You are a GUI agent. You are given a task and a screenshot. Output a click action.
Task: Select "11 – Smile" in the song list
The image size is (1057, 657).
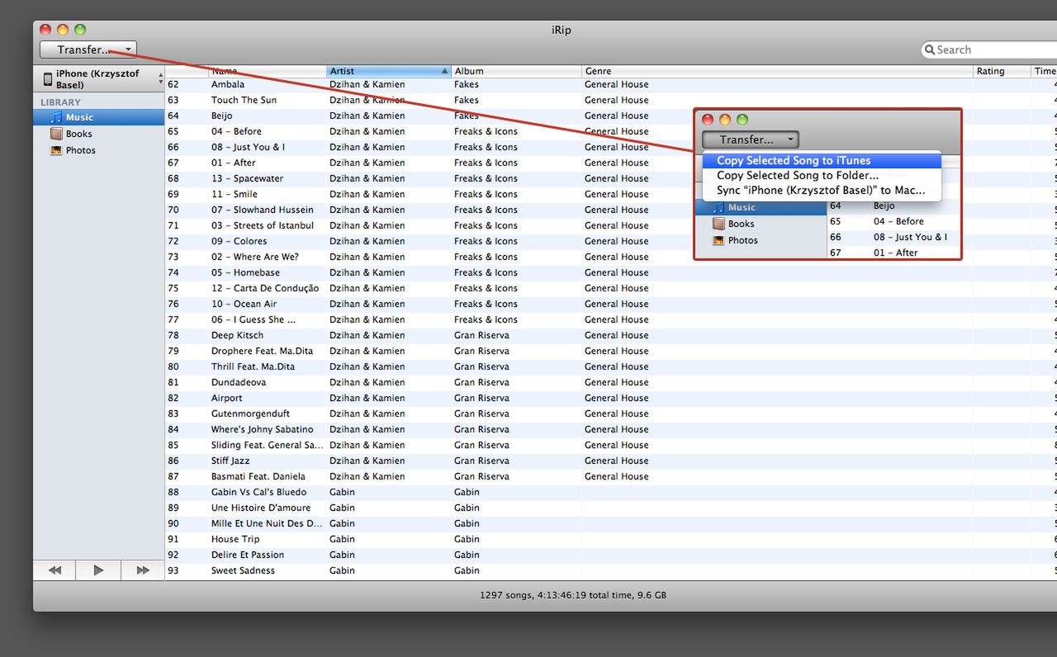click(x=234, y=194)
